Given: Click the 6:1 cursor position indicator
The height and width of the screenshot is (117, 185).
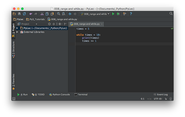Looking at the screenshot, I should click(x=143, y=99).
